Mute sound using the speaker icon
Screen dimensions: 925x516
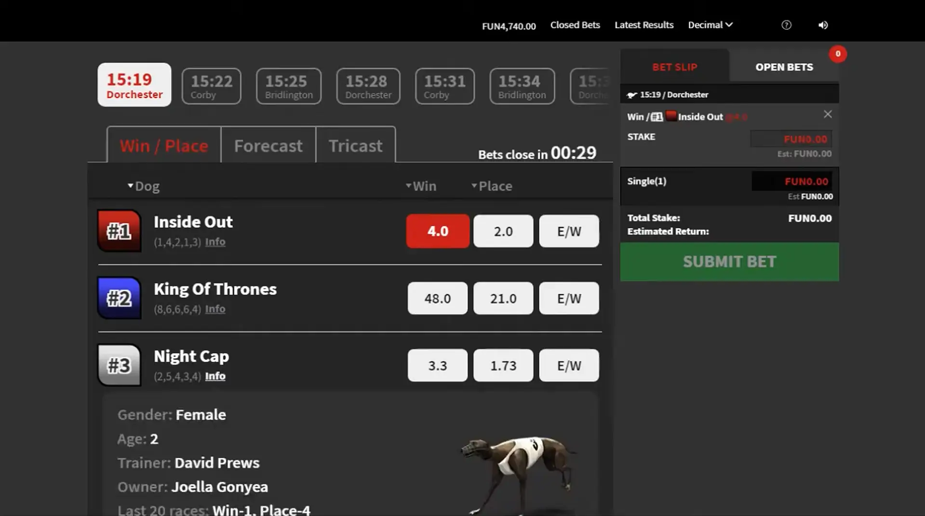pos(823,25)
